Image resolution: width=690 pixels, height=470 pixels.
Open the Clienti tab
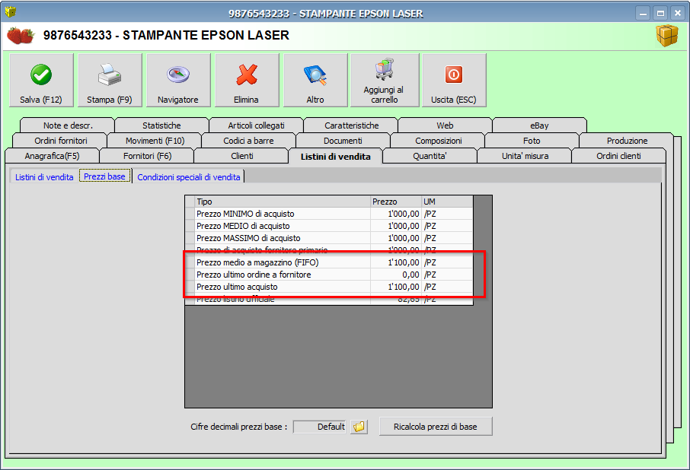242,156
